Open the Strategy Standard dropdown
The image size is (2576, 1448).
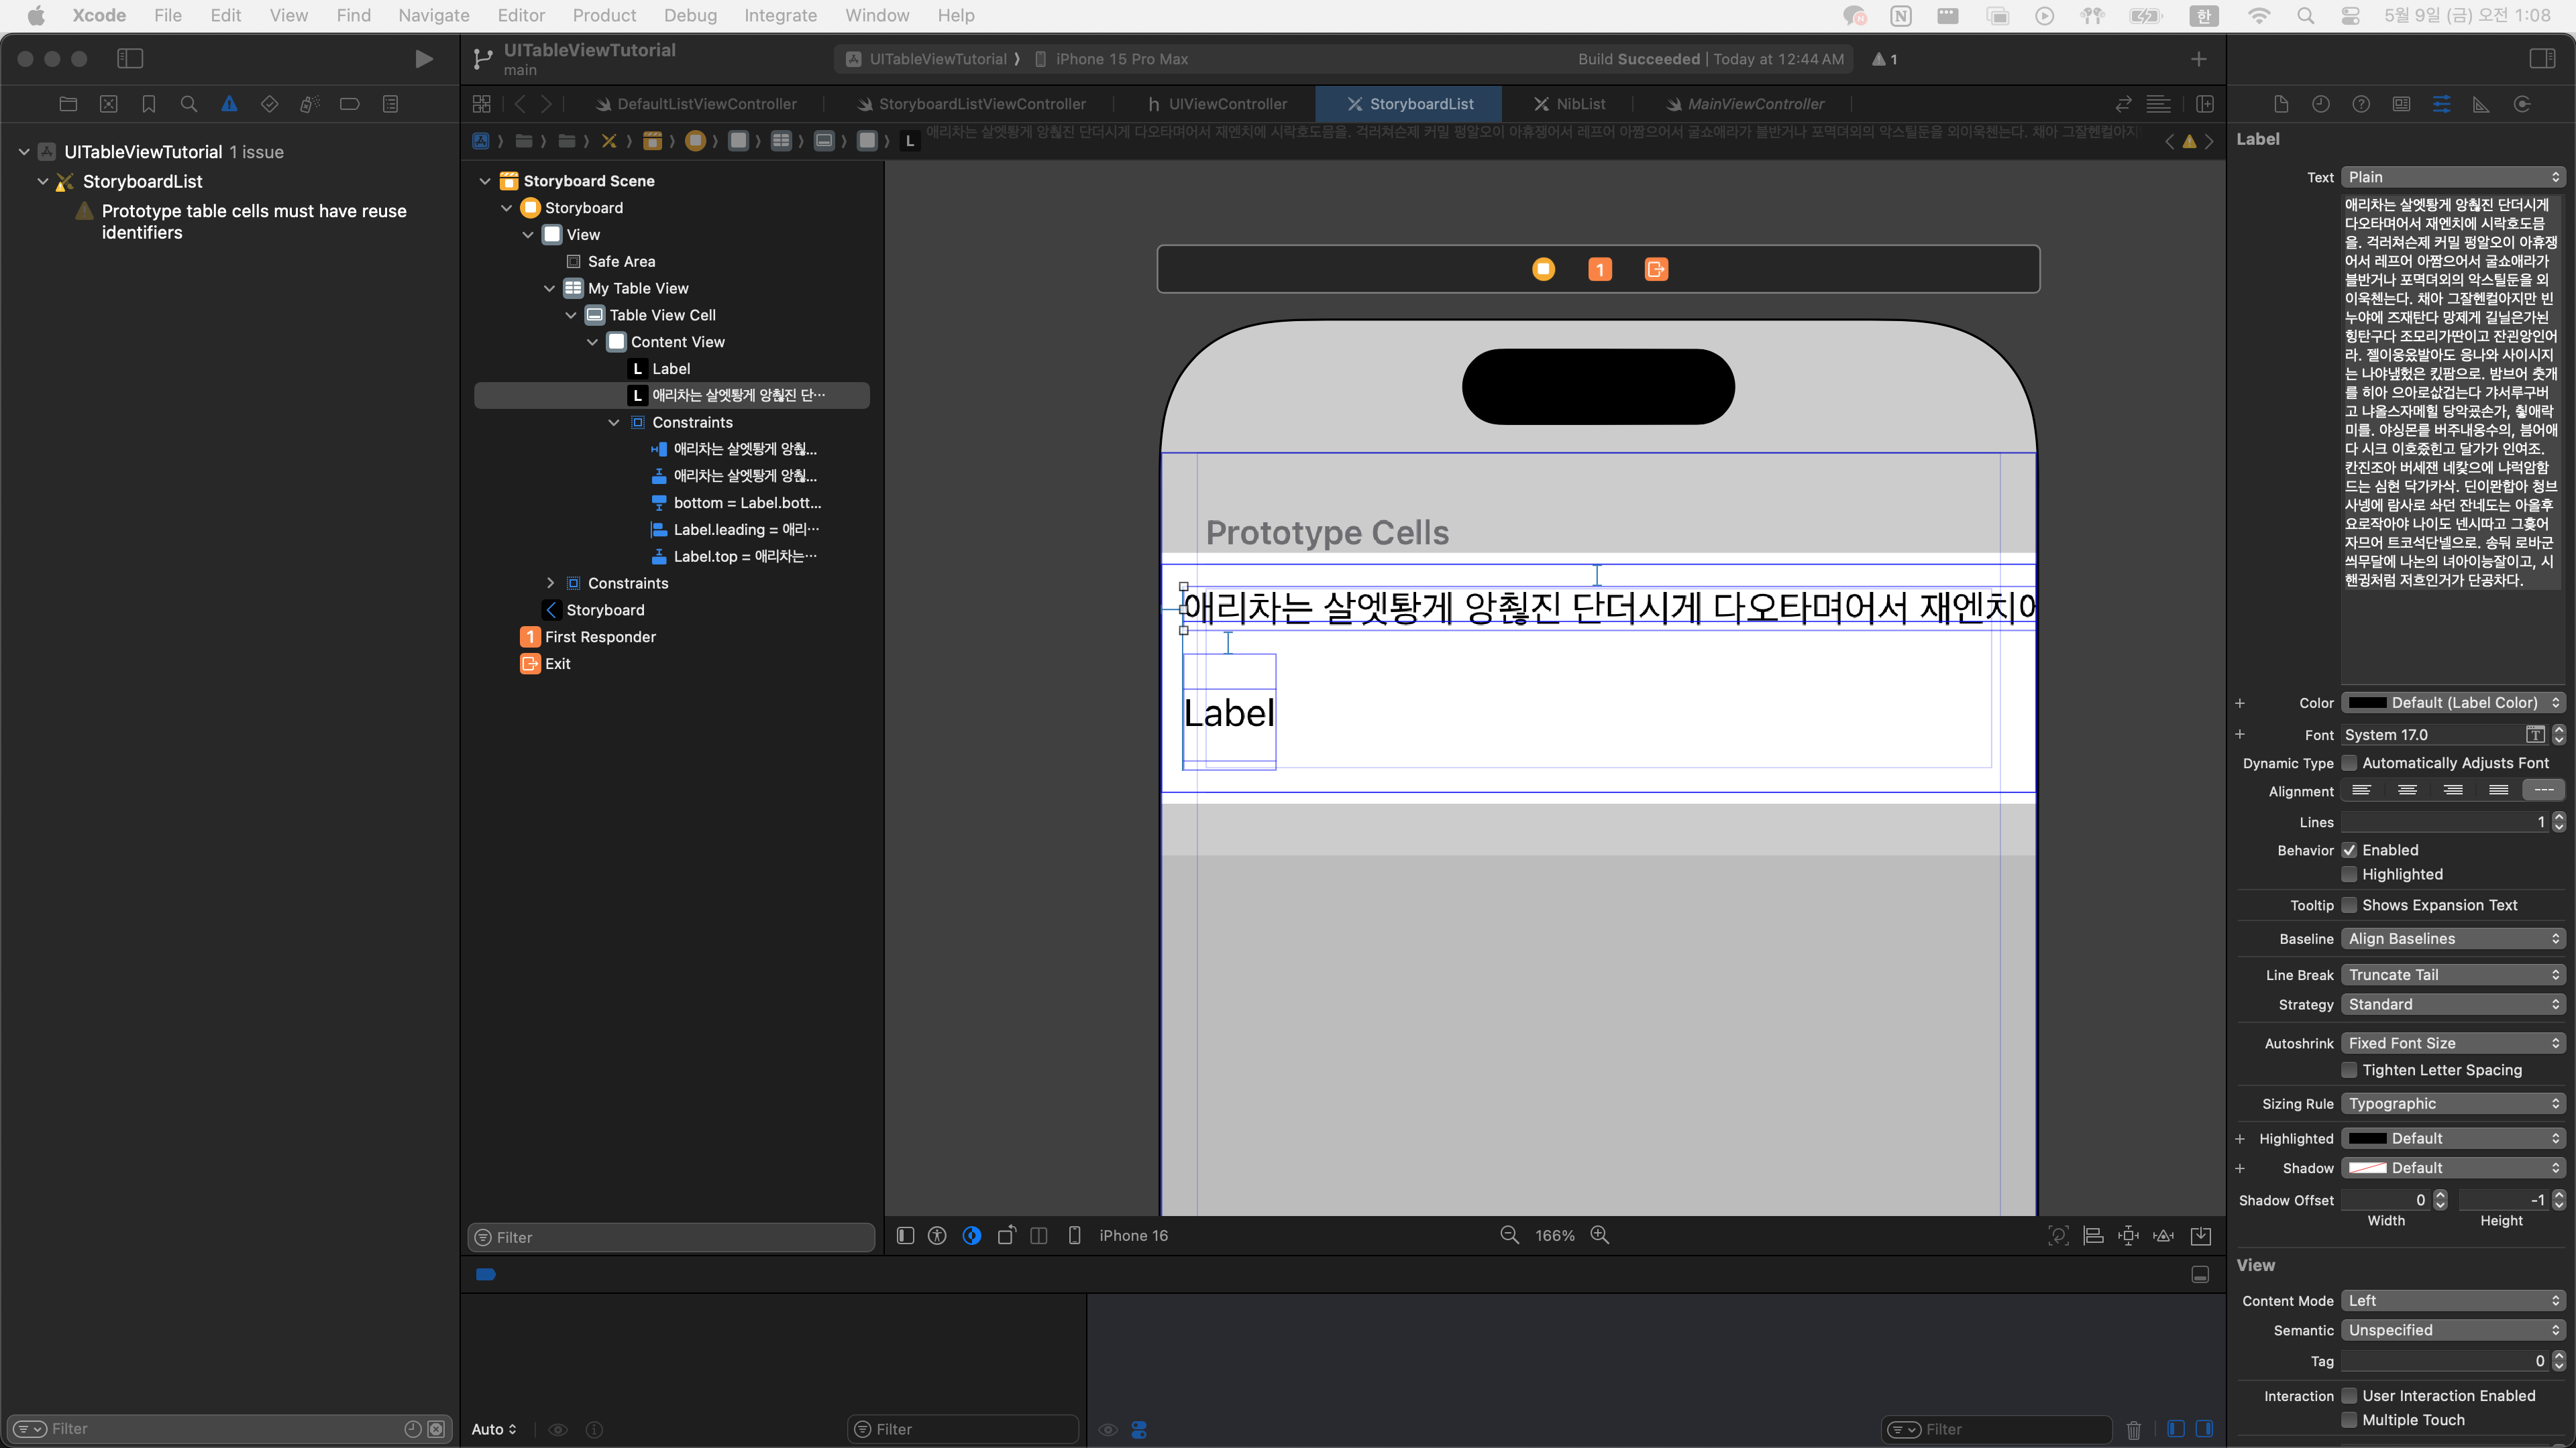pyautogui.click(x=2454, y=1004)
